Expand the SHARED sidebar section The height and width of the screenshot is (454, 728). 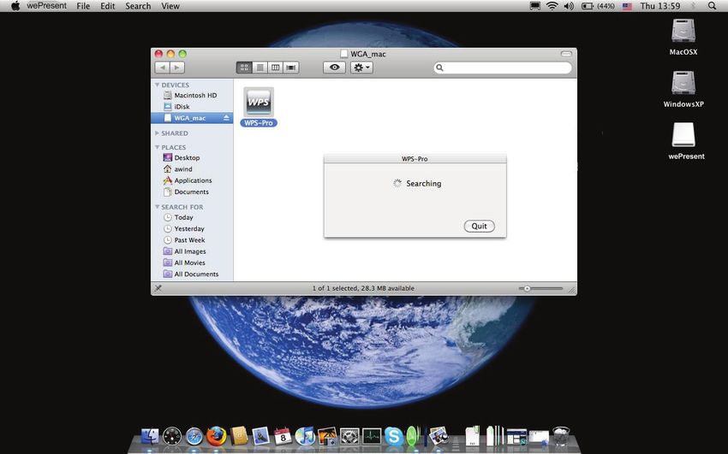point(158,133)
